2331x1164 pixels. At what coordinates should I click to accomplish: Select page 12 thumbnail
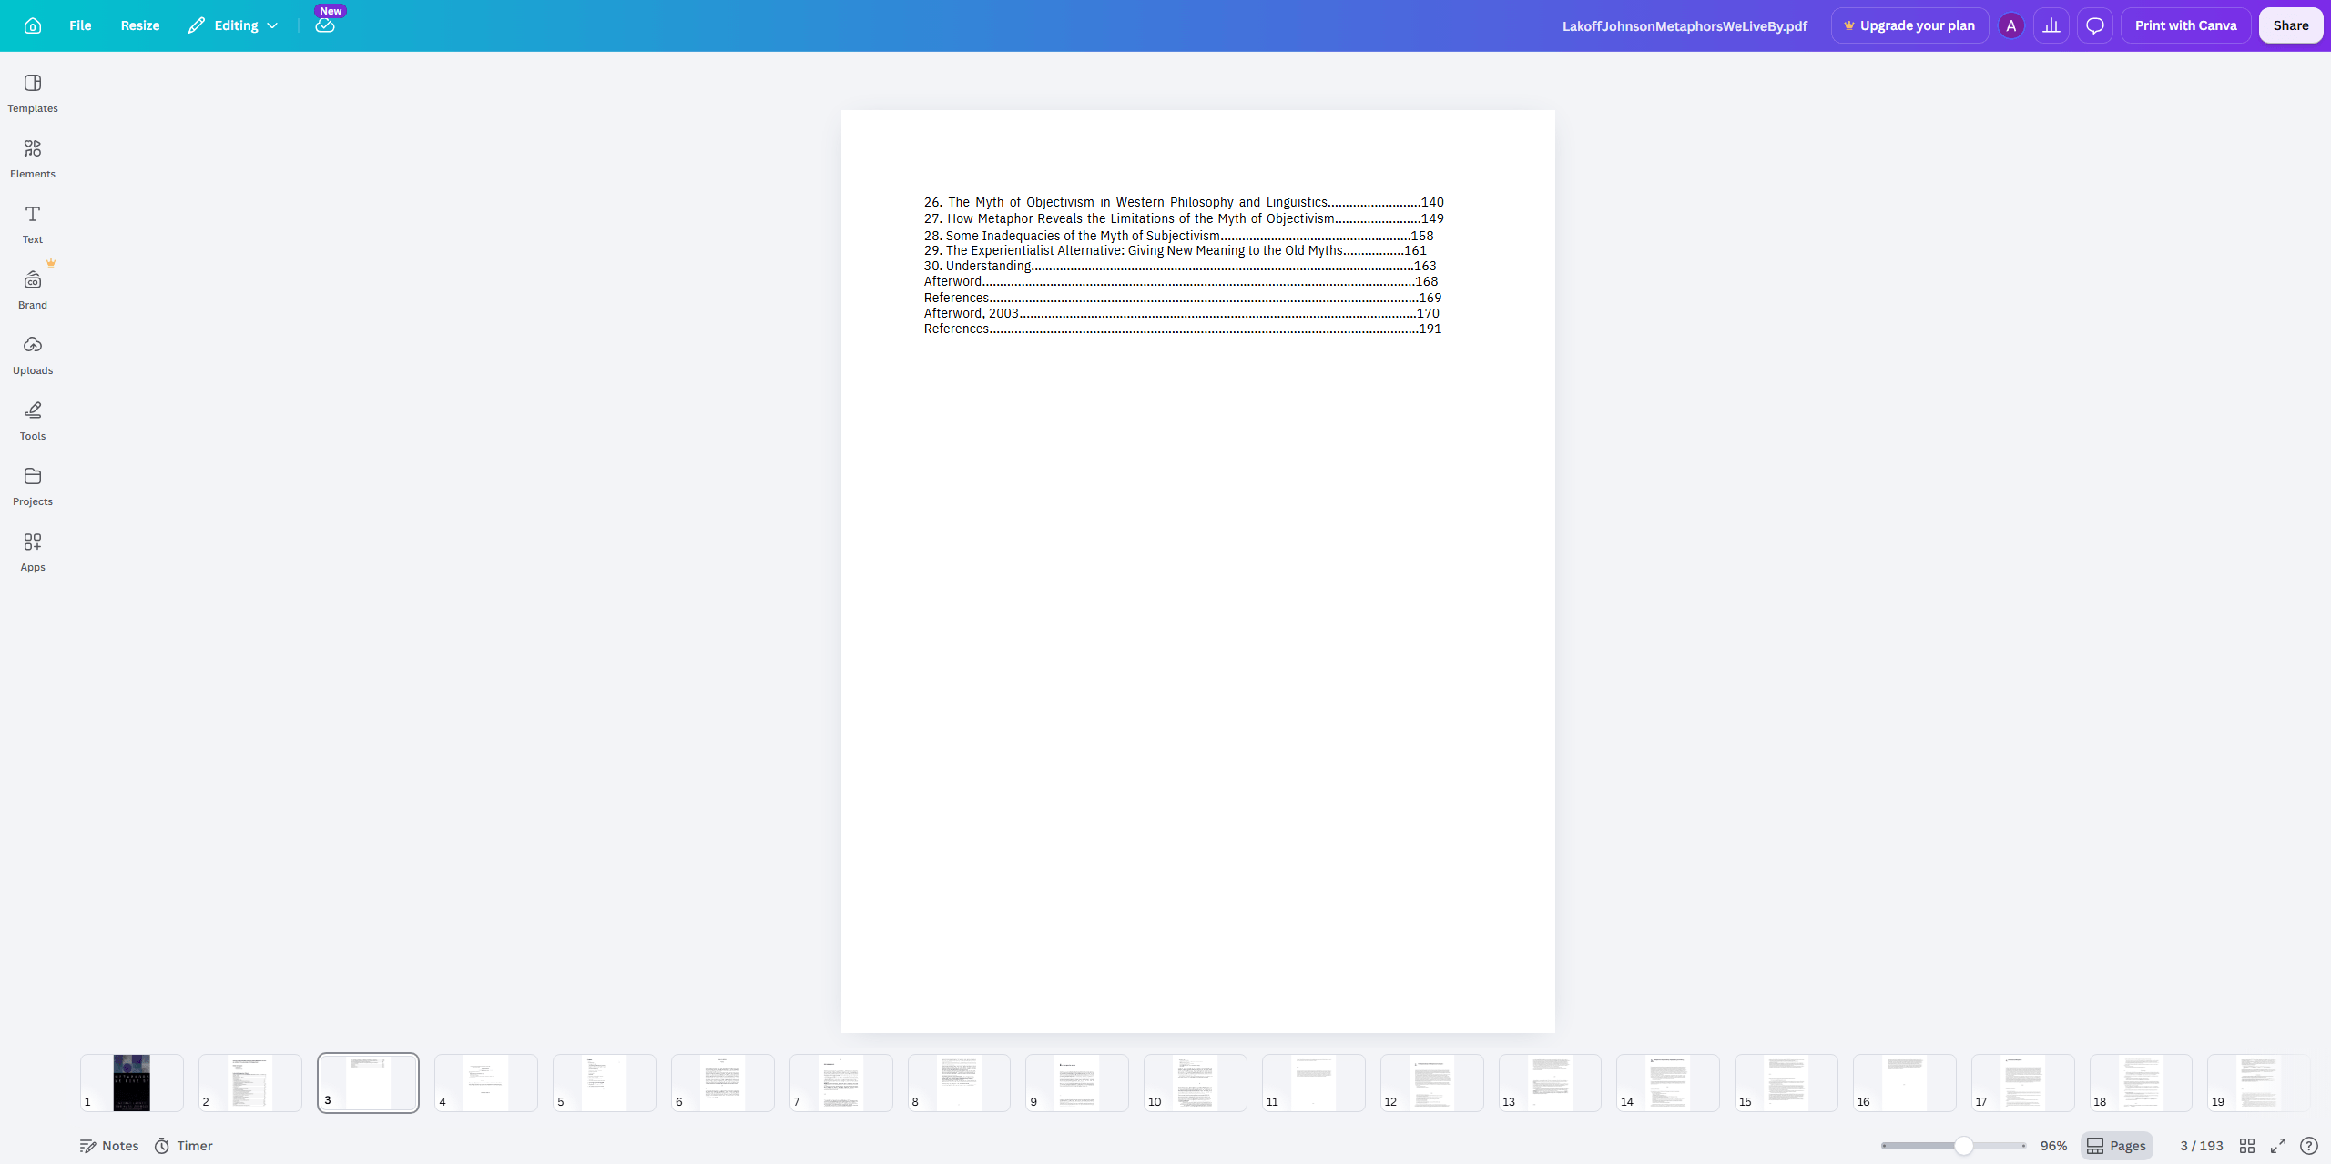(1432, 1083)
